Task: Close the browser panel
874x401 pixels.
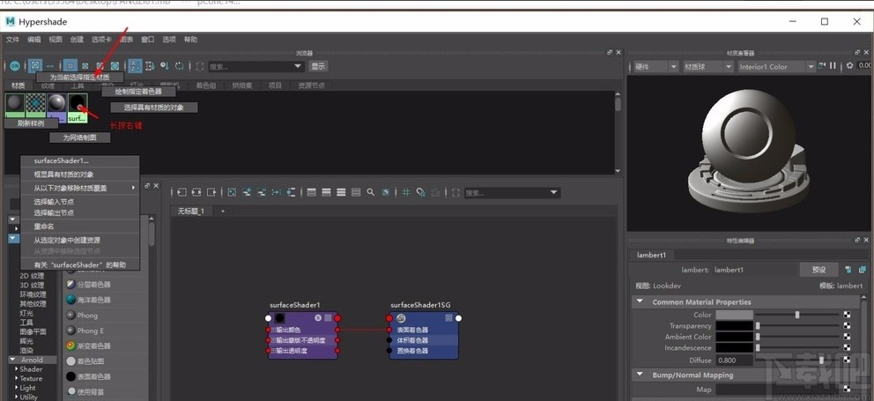Action: [618, 52]
